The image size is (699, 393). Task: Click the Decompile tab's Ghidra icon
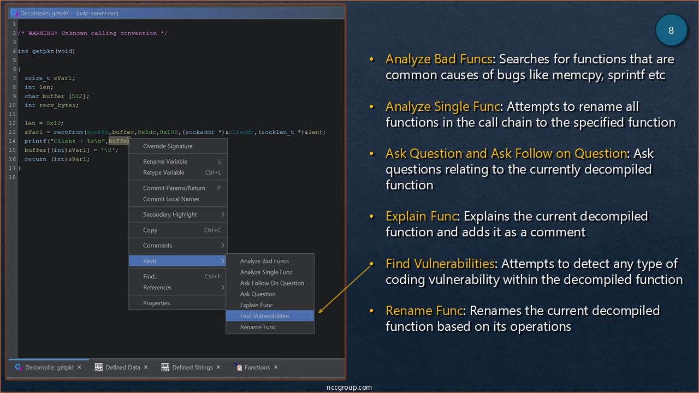(x=18, y=367)
